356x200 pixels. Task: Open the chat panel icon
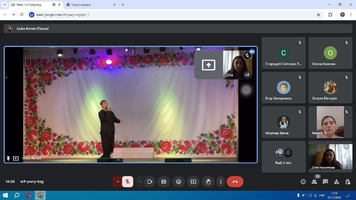pyautogui.click(x=325, y=182)
